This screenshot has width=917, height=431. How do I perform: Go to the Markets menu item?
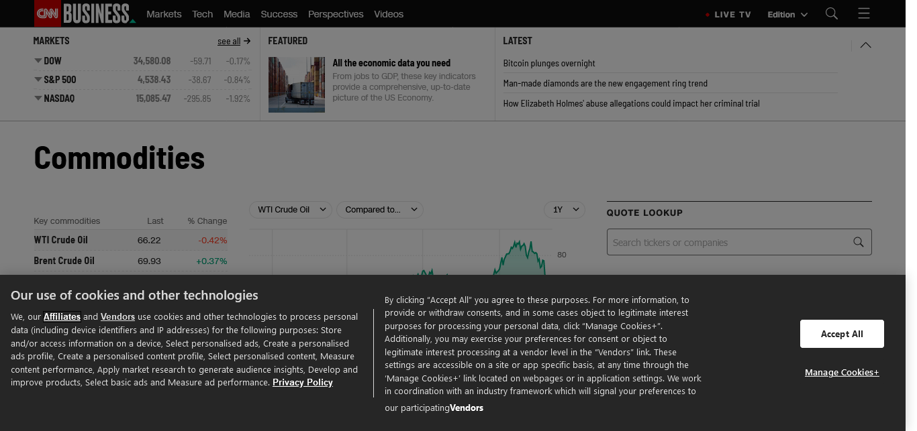[164, 14]
